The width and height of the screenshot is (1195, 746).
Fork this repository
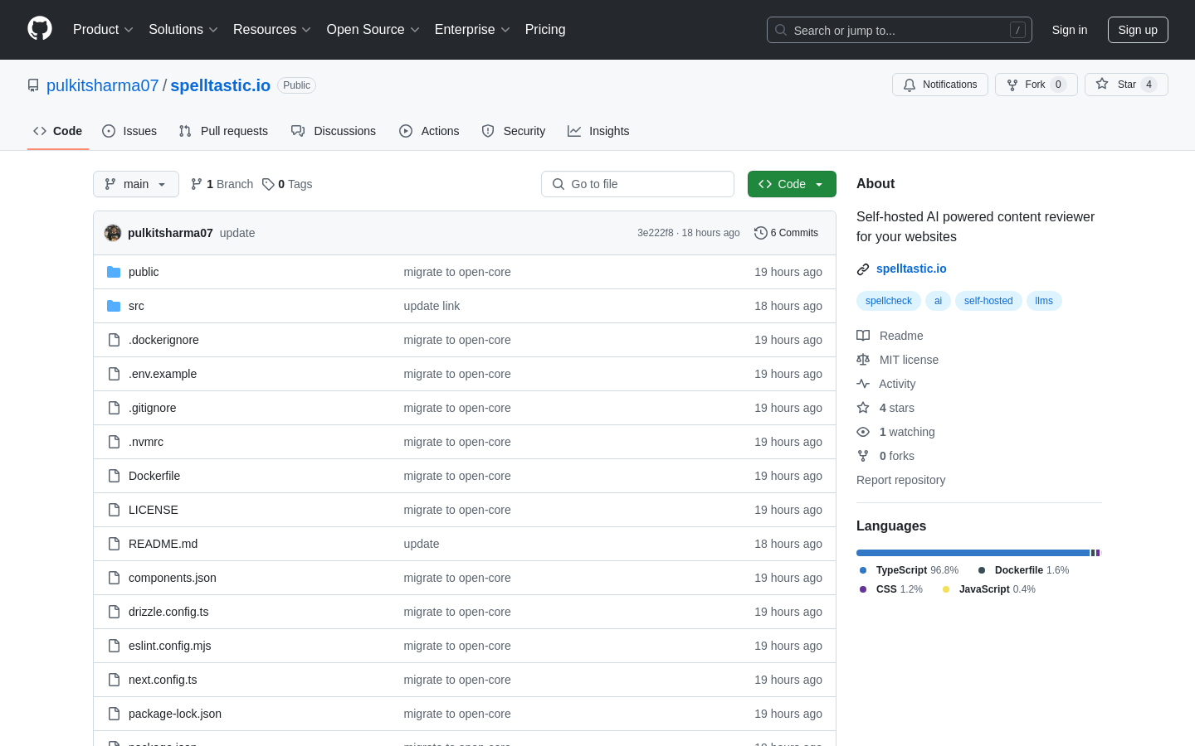1036,85
